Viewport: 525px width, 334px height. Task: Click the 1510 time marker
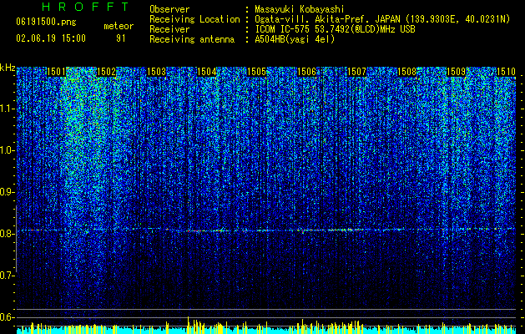(506, 72)
